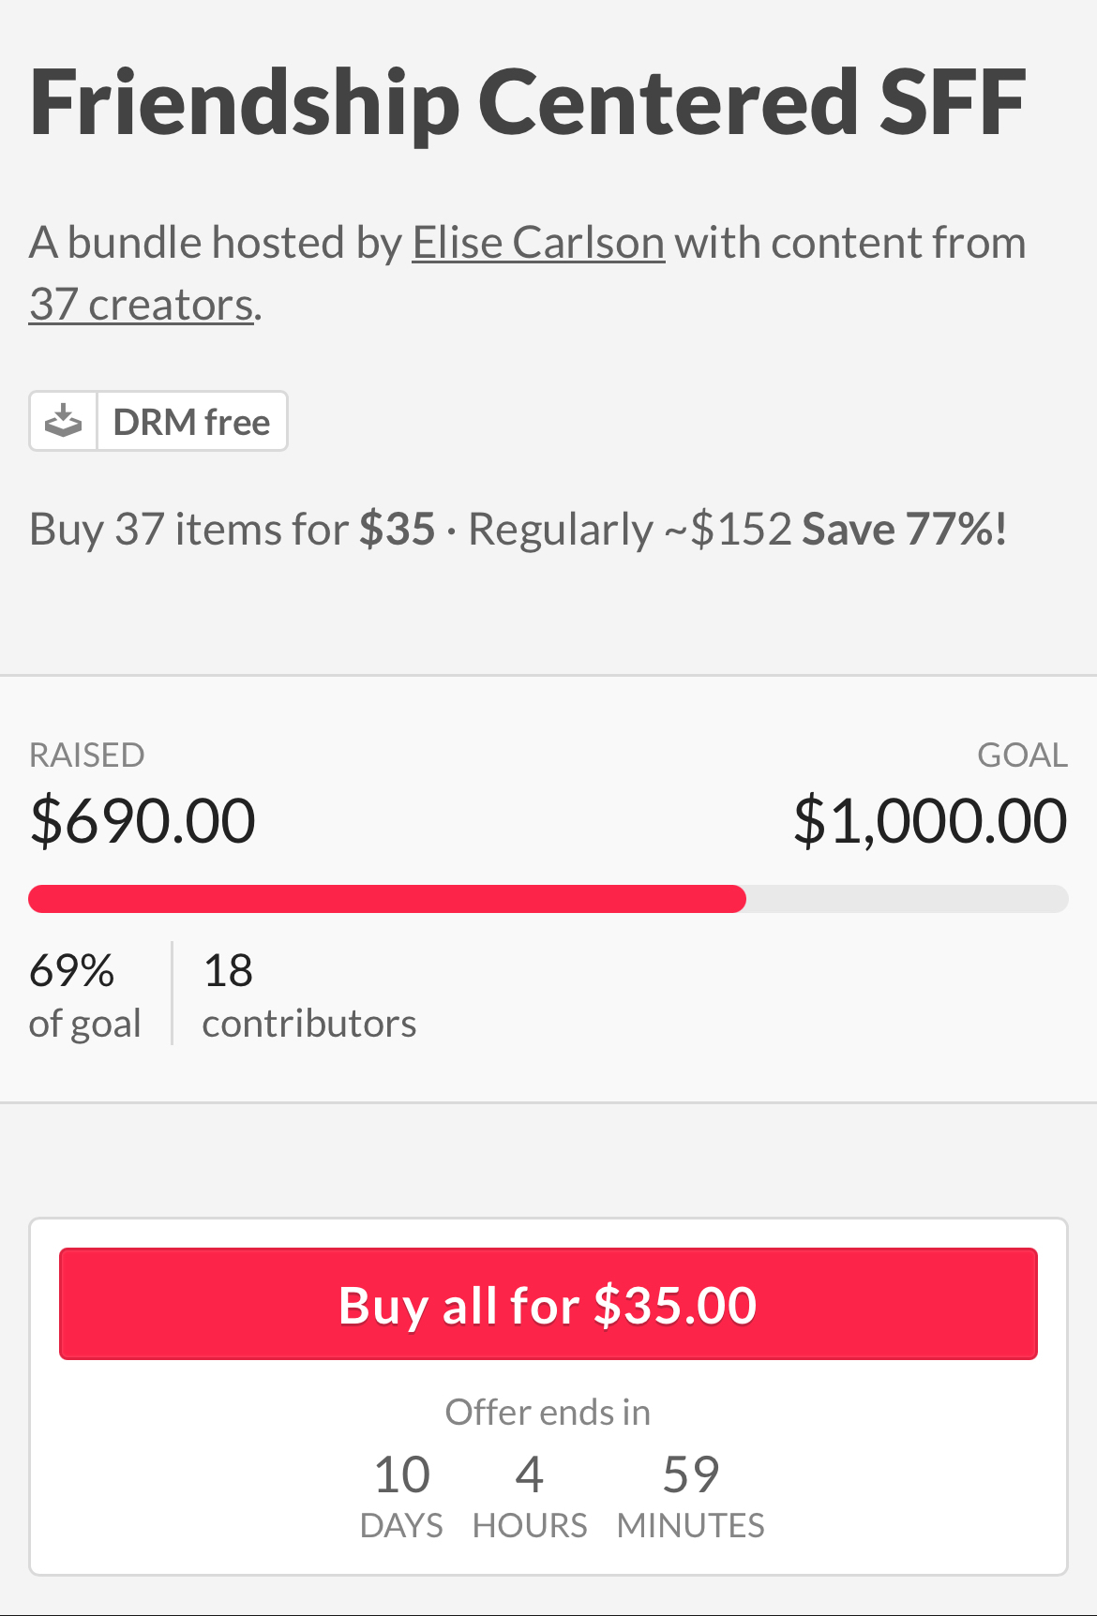Click the unfilled gray progress bar portion
This screenshot has height=1616, width=1097.
pos(906,899)
